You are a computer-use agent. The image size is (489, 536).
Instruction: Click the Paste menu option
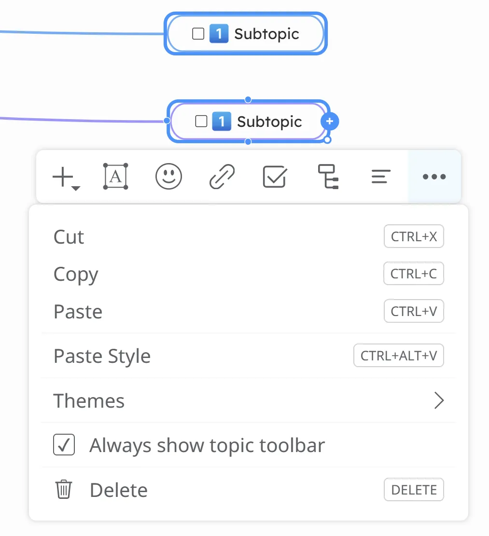coord(78,311)
